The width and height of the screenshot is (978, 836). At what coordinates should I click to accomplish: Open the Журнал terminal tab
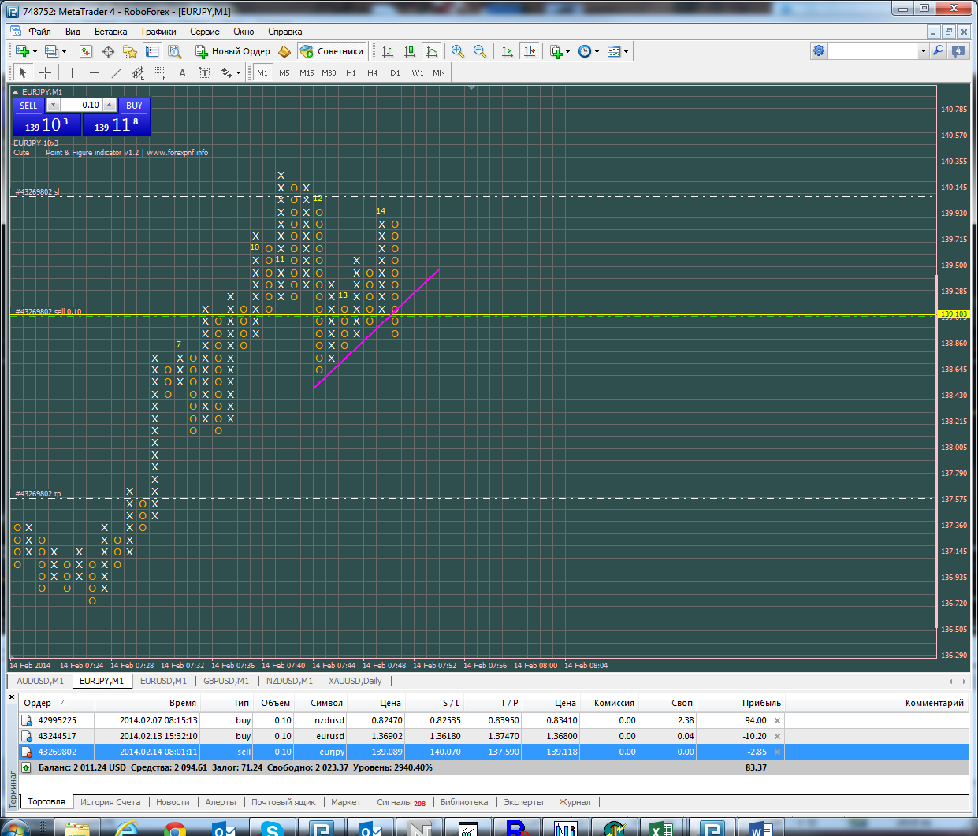pyautogui.click(x=575, y=802)
